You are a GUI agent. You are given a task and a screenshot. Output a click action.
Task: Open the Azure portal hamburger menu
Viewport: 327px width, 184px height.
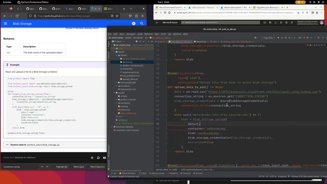pyautogui.click(x=157, y=22)
